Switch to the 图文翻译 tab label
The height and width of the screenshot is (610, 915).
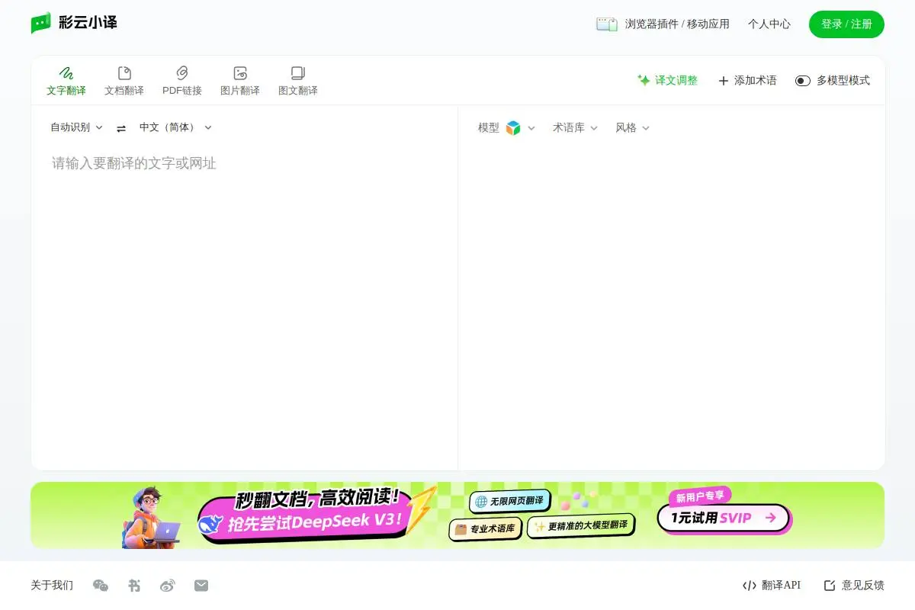[x=298, y=91]
